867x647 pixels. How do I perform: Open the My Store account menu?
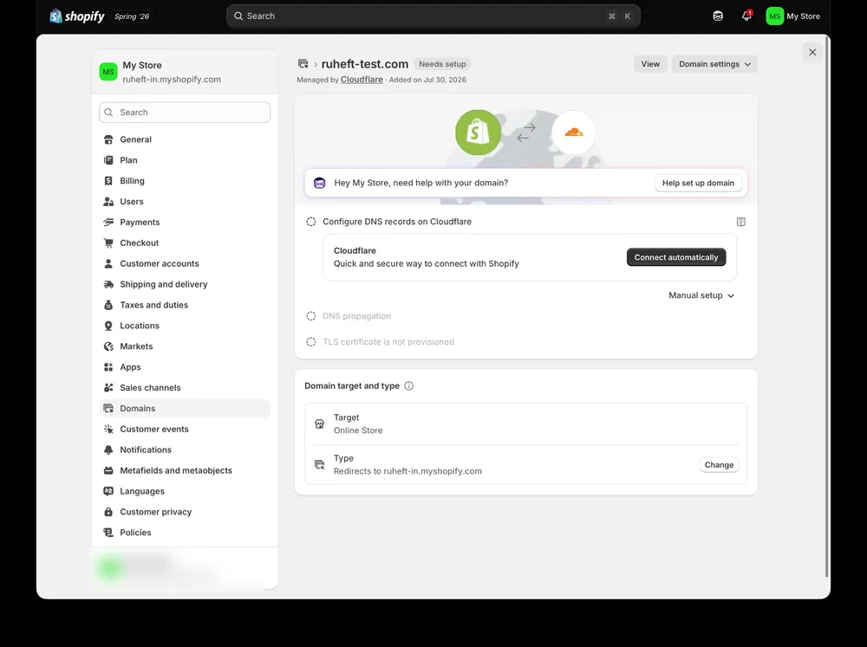(x=793, y=16)
